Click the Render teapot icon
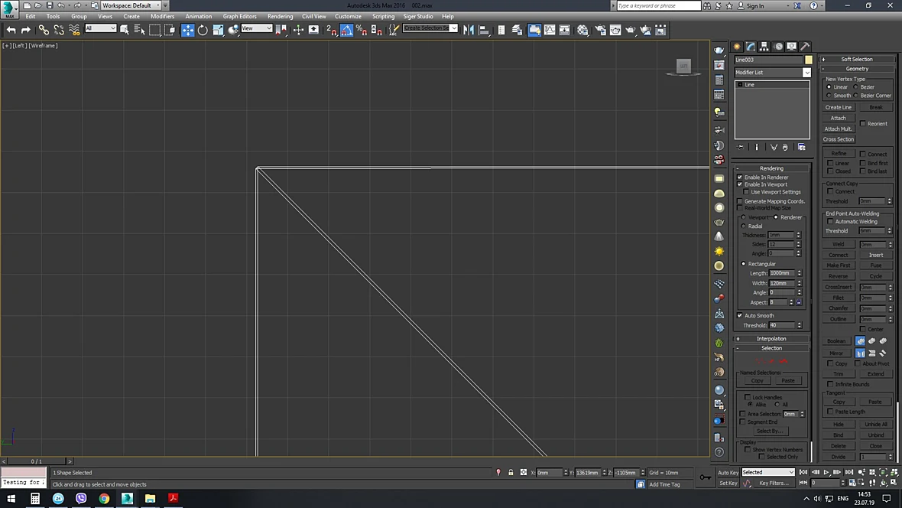The image size is (902, 508). 631,30
